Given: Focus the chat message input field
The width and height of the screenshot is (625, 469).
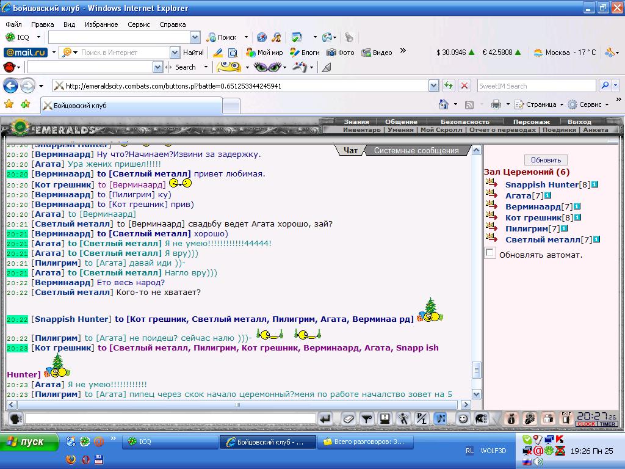Looking at the screenshot, I should (x=170, y=419).
